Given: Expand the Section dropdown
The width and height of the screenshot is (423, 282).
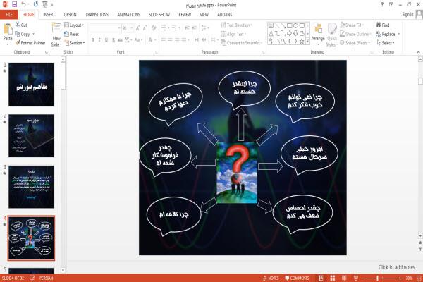Looking at the screenshot, I should click(x=75, y=43).
